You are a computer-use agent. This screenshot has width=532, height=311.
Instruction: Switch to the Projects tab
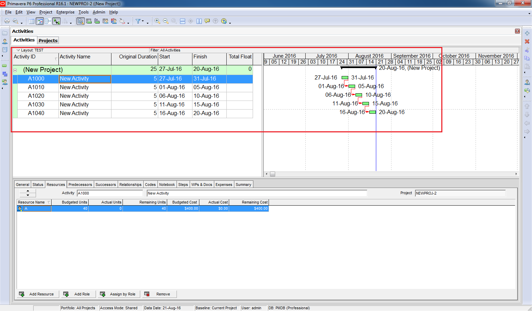tap(48, 40)
